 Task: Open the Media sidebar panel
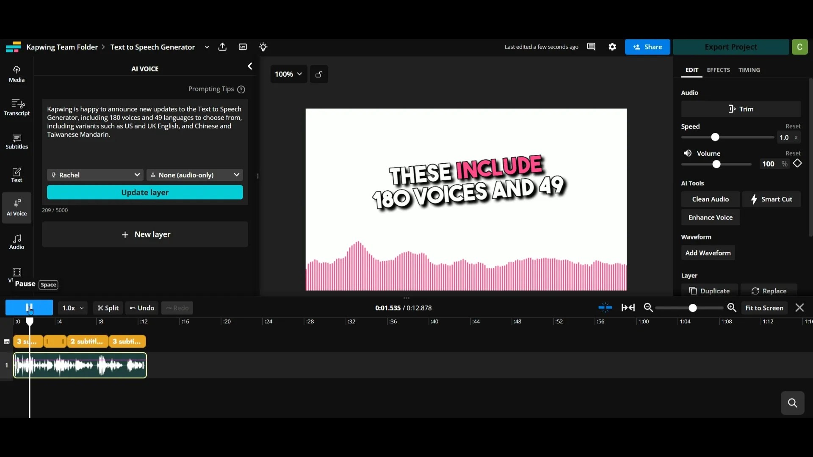(17, 74)
